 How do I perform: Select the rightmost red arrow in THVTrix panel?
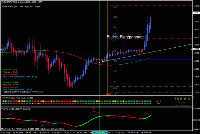coord(130,115)
